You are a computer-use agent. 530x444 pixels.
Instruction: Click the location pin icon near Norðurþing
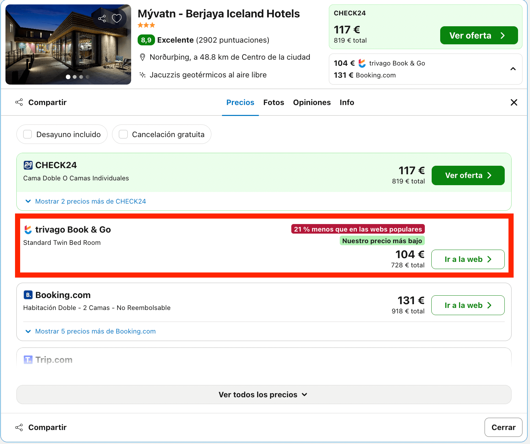pos(143,57)
